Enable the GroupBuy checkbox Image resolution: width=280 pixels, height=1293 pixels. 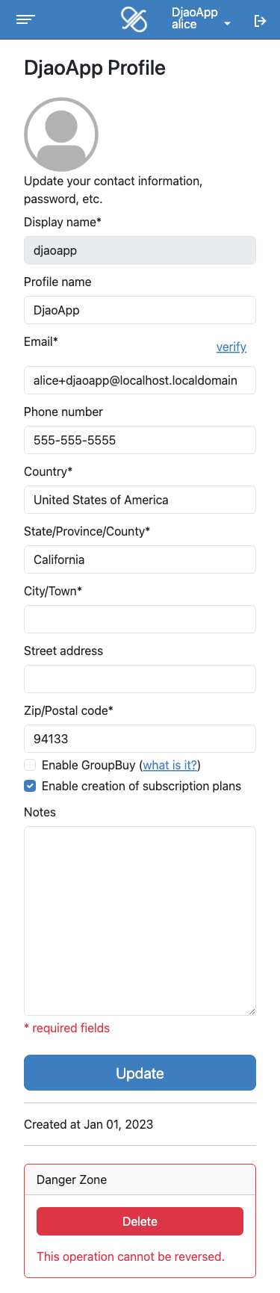click(30, 765)
